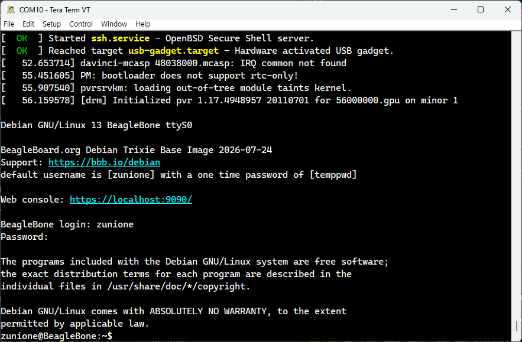Click the COM10 - Tera Term VT title text
This screenshot has width=522, height=342.
(x=54, y=9)
